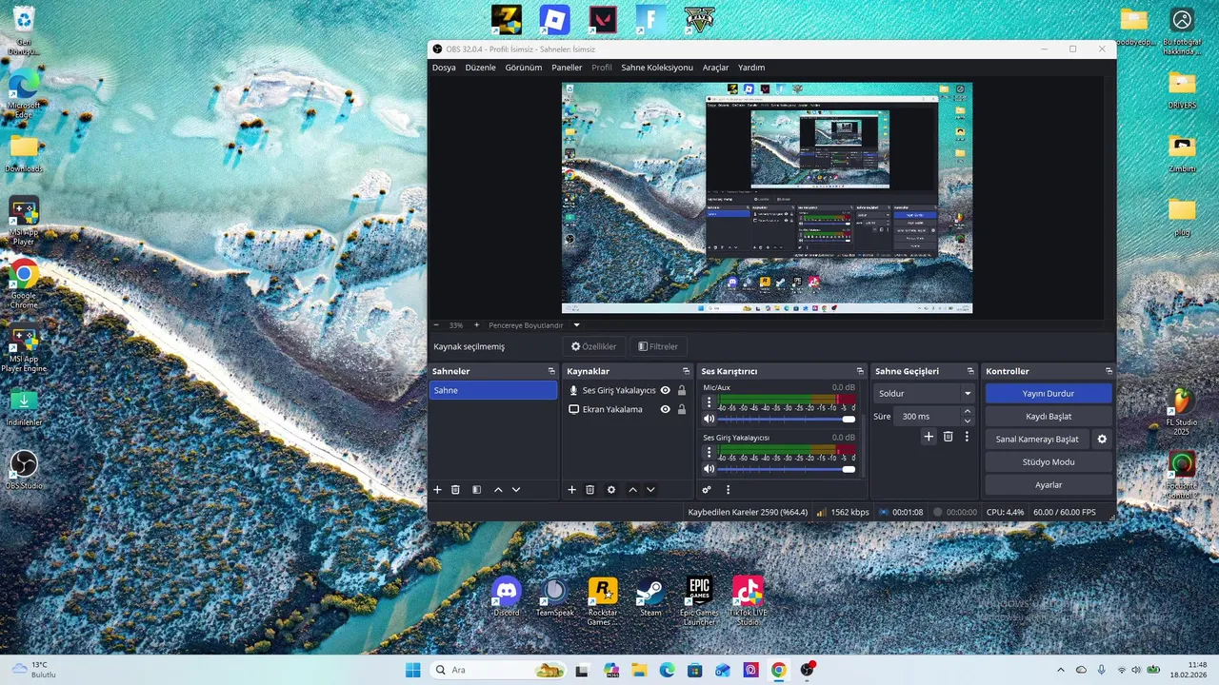Viewport: 1219px width, 685px height.
Task: Lock the Ekran Yakalama source
Action: 682,409
